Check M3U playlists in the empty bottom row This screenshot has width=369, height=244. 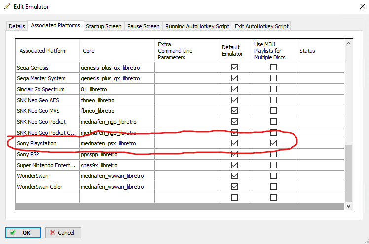pyautogui.click(x=273, y=198)
